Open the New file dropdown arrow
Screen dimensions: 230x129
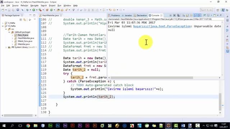(6, 10)
